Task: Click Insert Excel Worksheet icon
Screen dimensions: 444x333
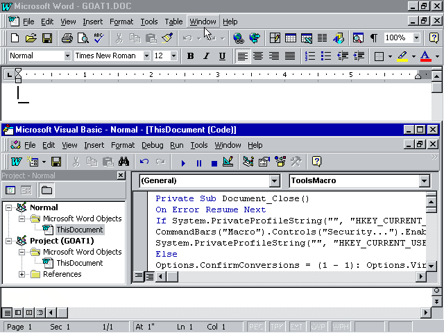Action: pyautogui.click(x=307, y=37)
